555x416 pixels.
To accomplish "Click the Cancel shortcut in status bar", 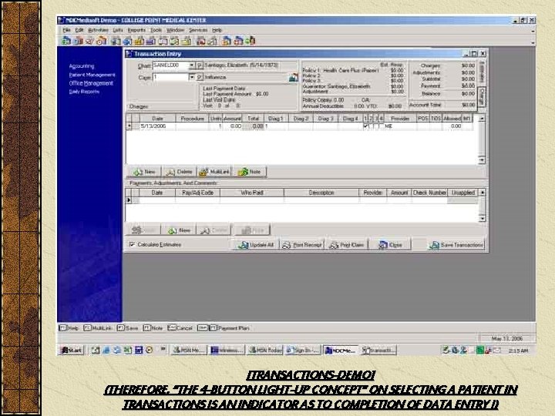I will coord(180,328).
